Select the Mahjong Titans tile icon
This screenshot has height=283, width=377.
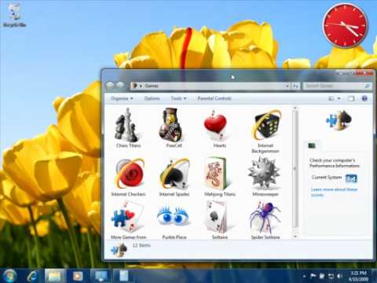pos(218,174)
